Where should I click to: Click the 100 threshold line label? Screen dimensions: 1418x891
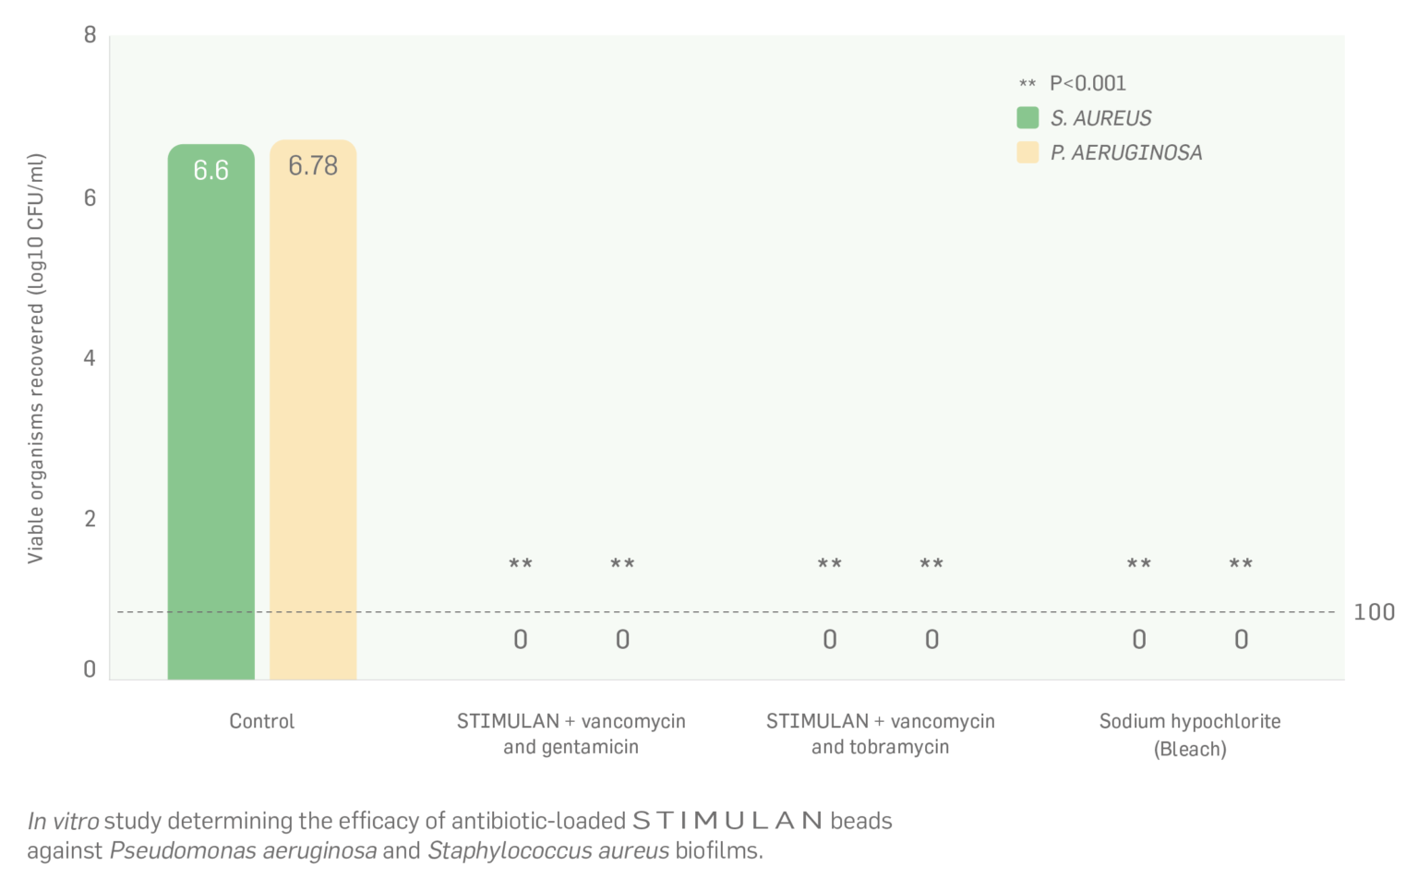tap(1374, 612)
